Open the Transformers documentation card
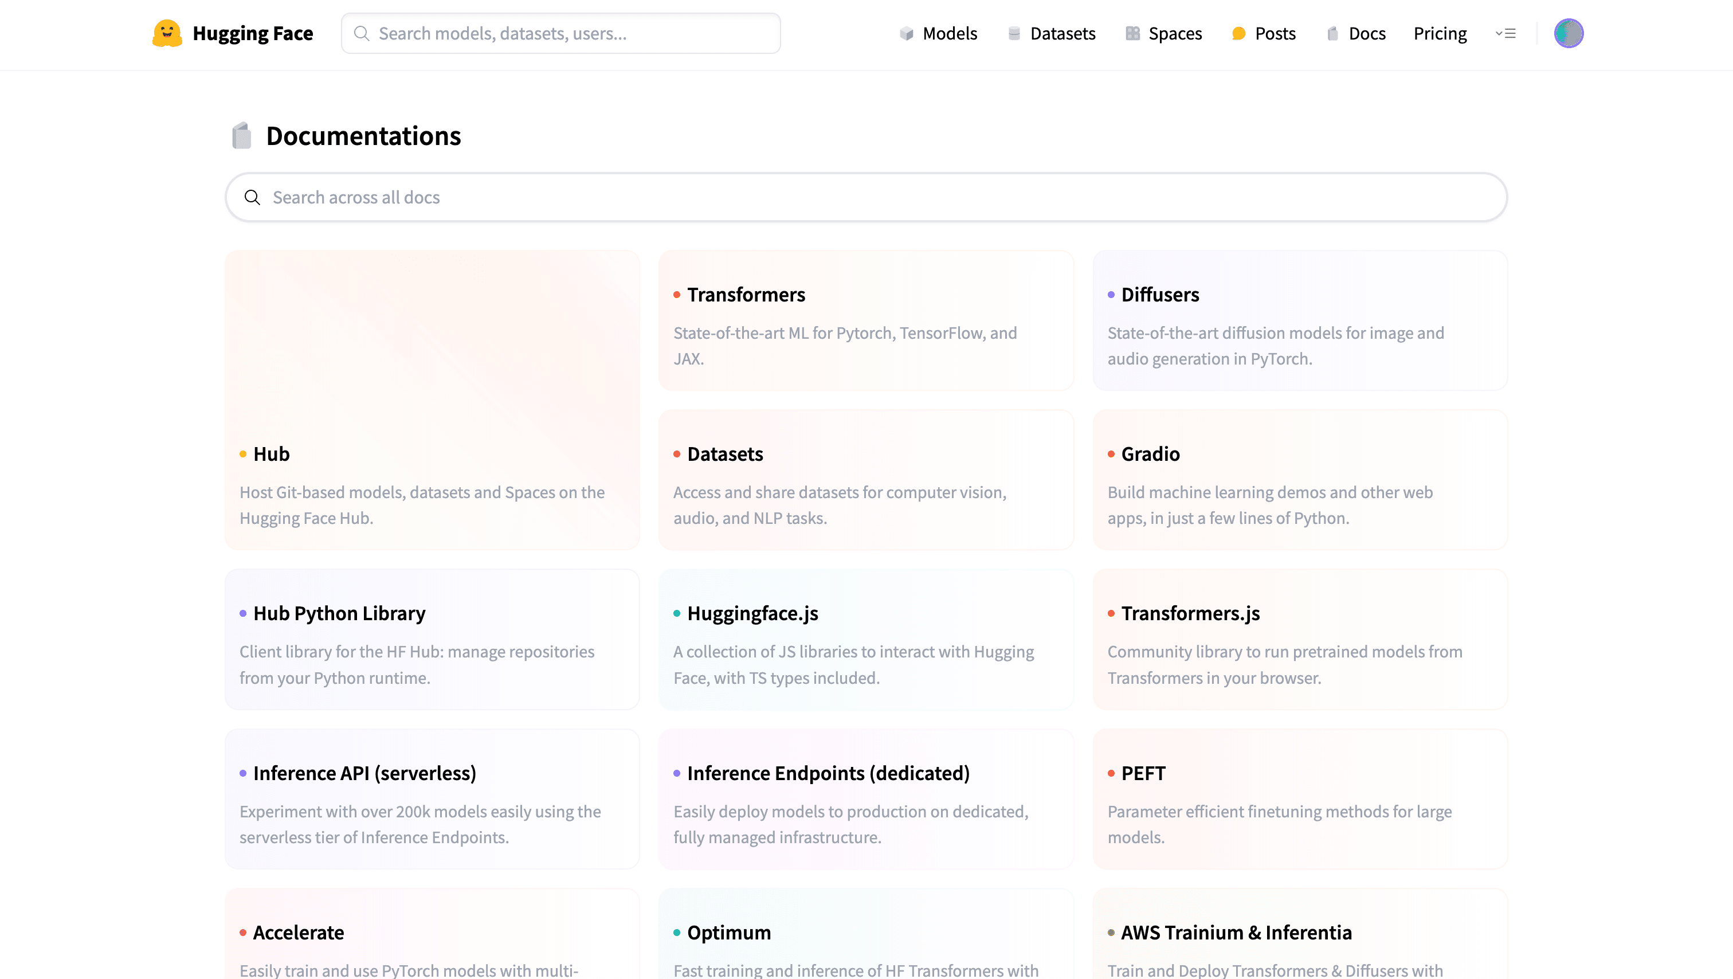1733x979 pixels. pos(866,320)
